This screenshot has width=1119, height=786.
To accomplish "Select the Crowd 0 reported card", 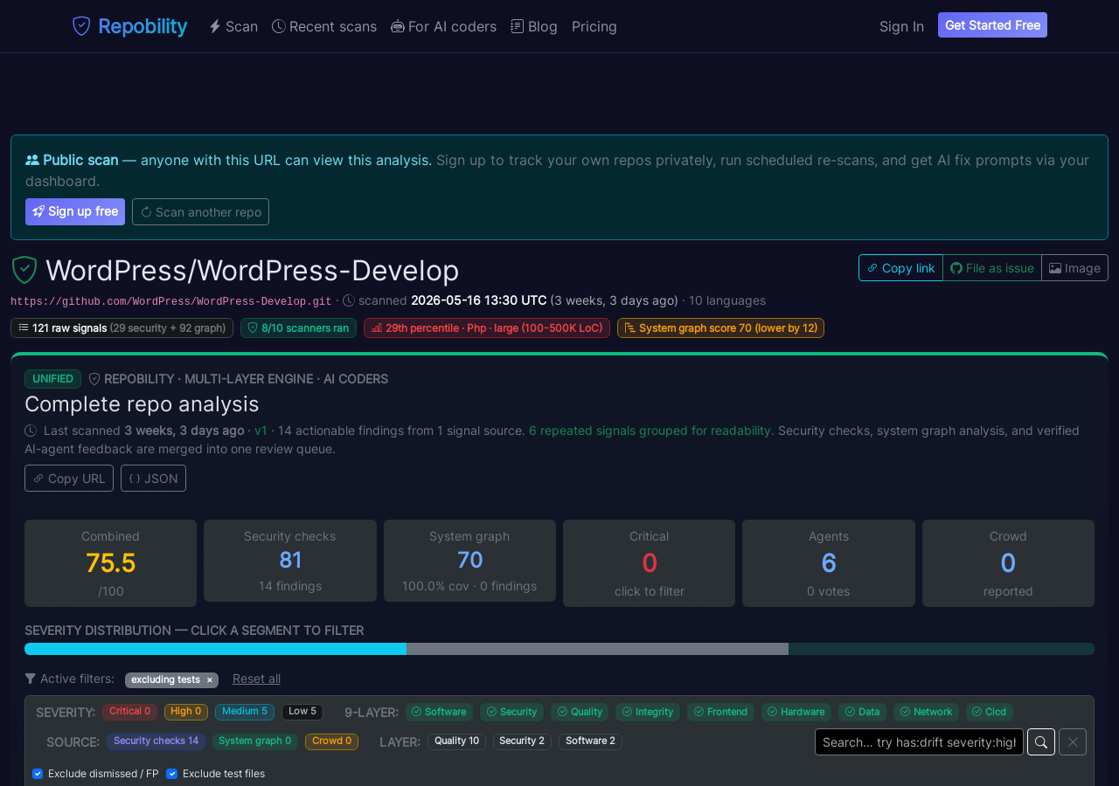I will (x=1008, y=563).
